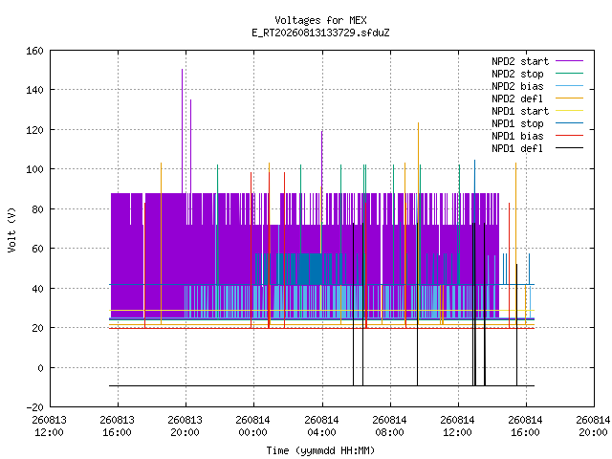Click the orange NPD2 defl legend line
This screenshot has height=459, width=612.
pos(569,98)
